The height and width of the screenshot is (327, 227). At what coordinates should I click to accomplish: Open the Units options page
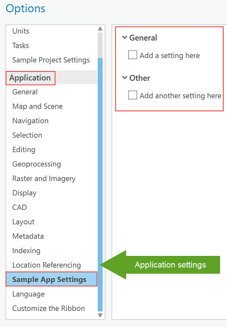point(21,31)
